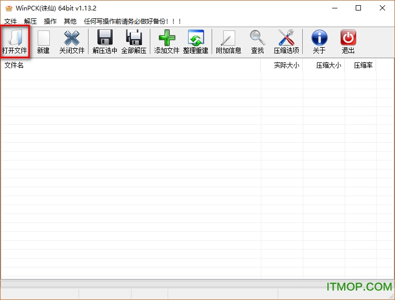Open the 解压 menu

pos(30,22)
